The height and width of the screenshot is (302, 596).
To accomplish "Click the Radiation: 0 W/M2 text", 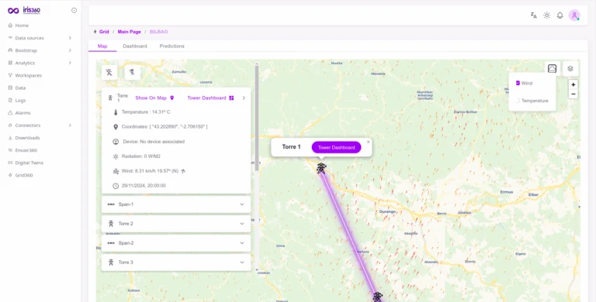I will (x=140, y=156).
